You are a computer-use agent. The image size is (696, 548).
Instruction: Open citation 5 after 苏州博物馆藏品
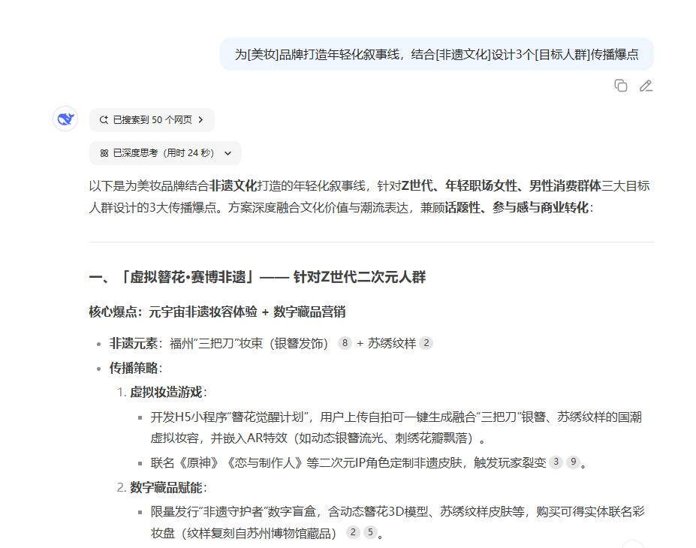click(x=370, y=532)
